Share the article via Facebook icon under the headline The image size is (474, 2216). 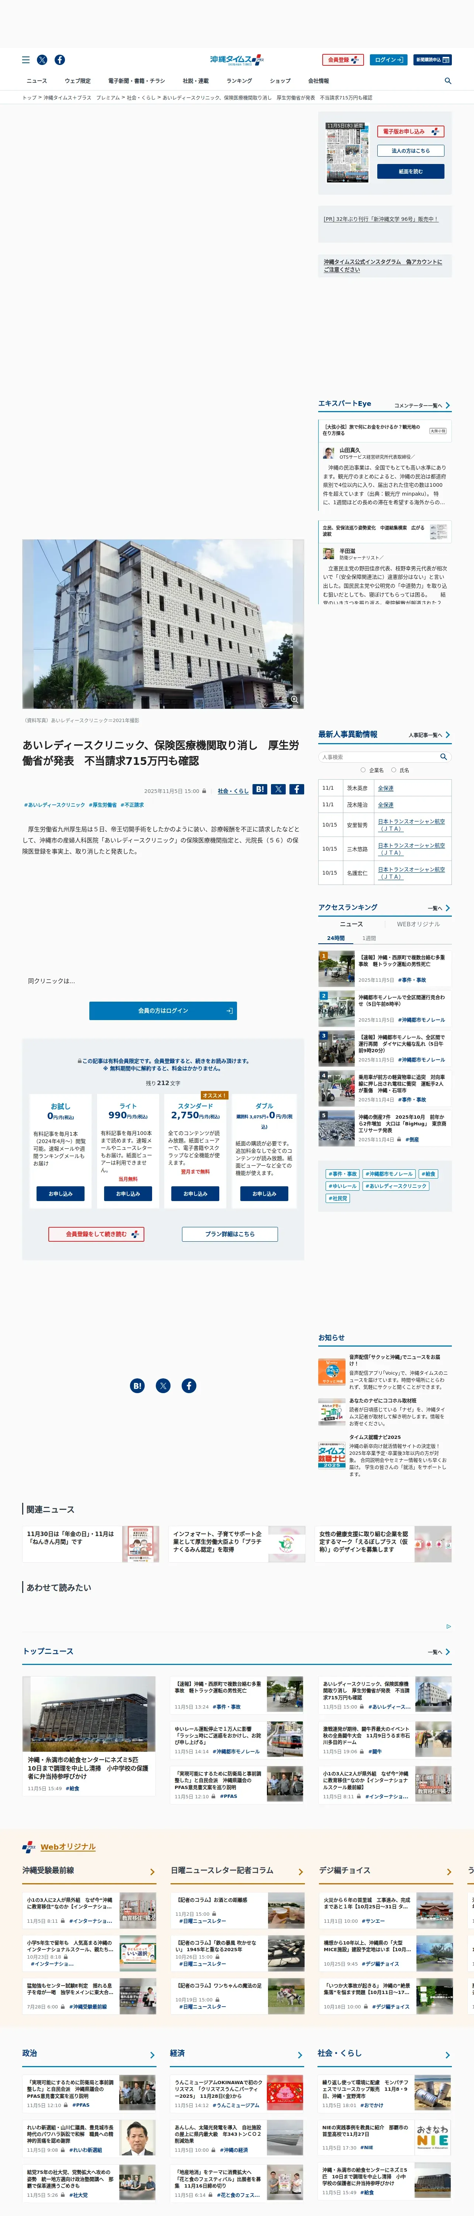pyautogui.click(x=296, y=789)
